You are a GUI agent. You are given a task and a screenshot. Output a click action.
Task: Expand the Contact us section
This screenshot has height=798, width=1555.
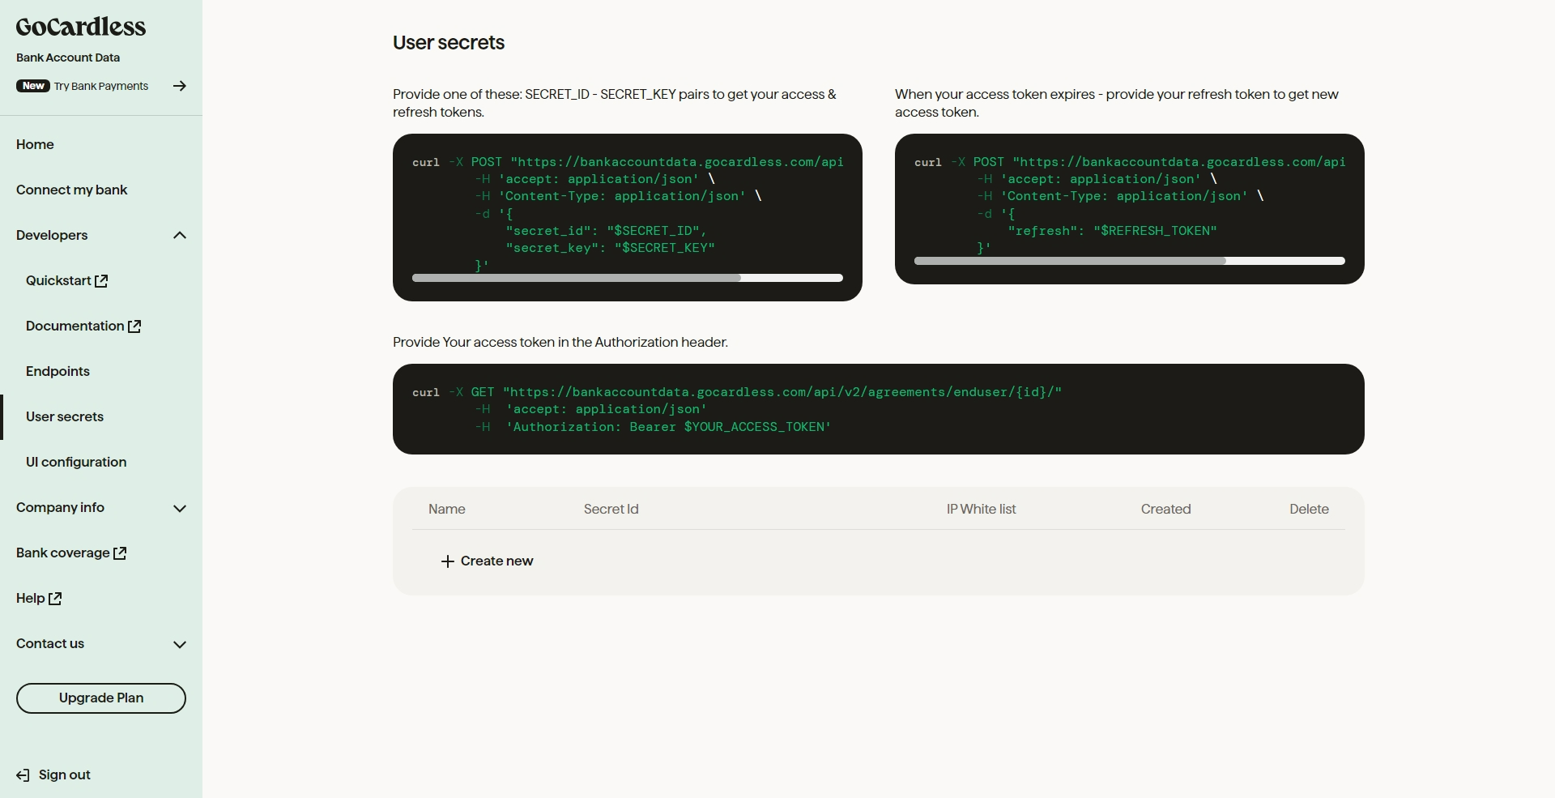coord(180,644)
